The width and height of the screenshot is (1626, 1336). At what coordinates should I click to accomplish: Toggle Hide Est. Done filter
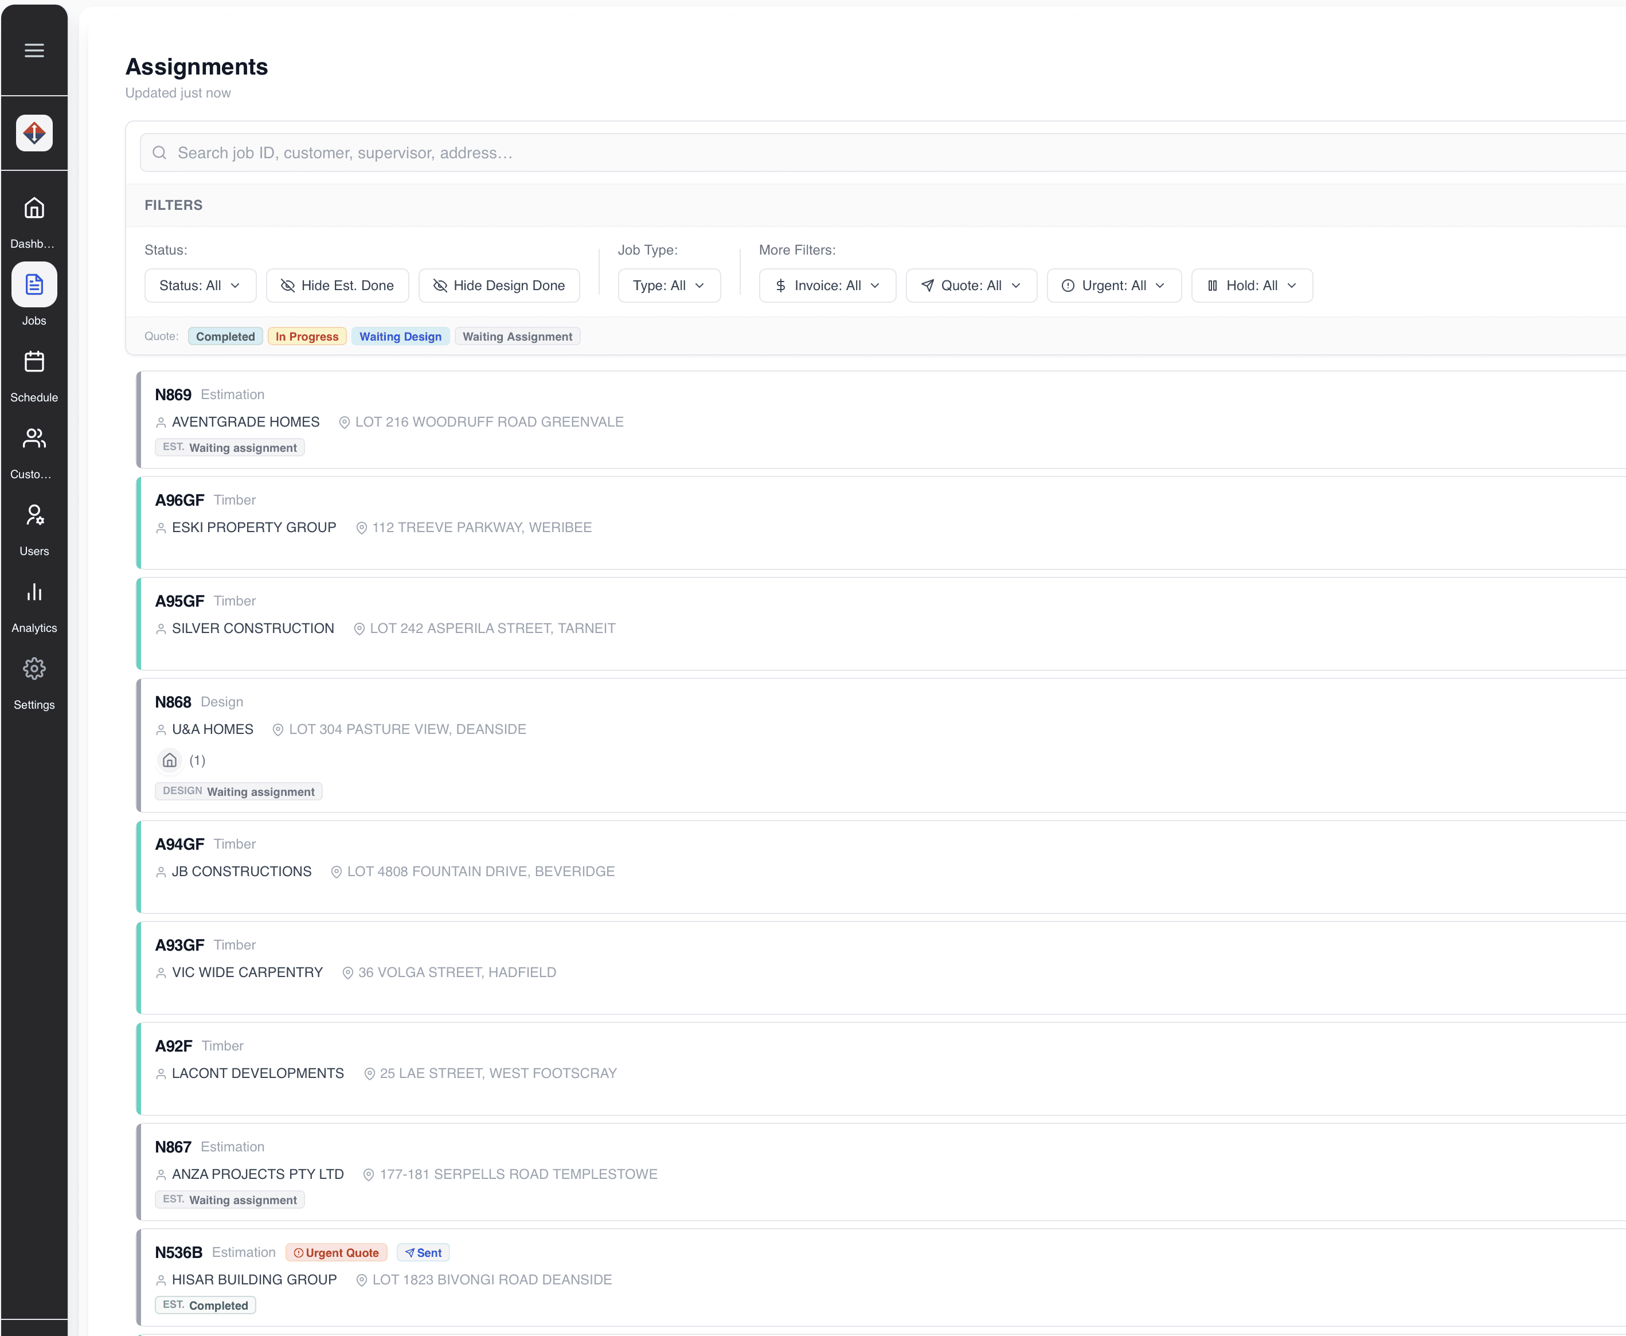[x=337, y=286]
